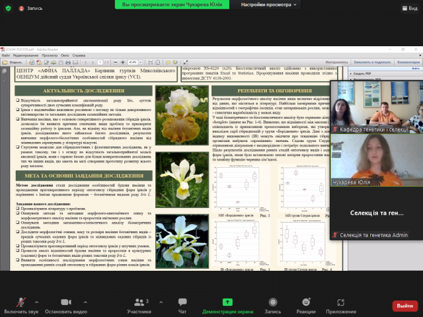423x317 pixels.
Task: Start Демонстрация экрана screen share
Action: click(227, 306)
